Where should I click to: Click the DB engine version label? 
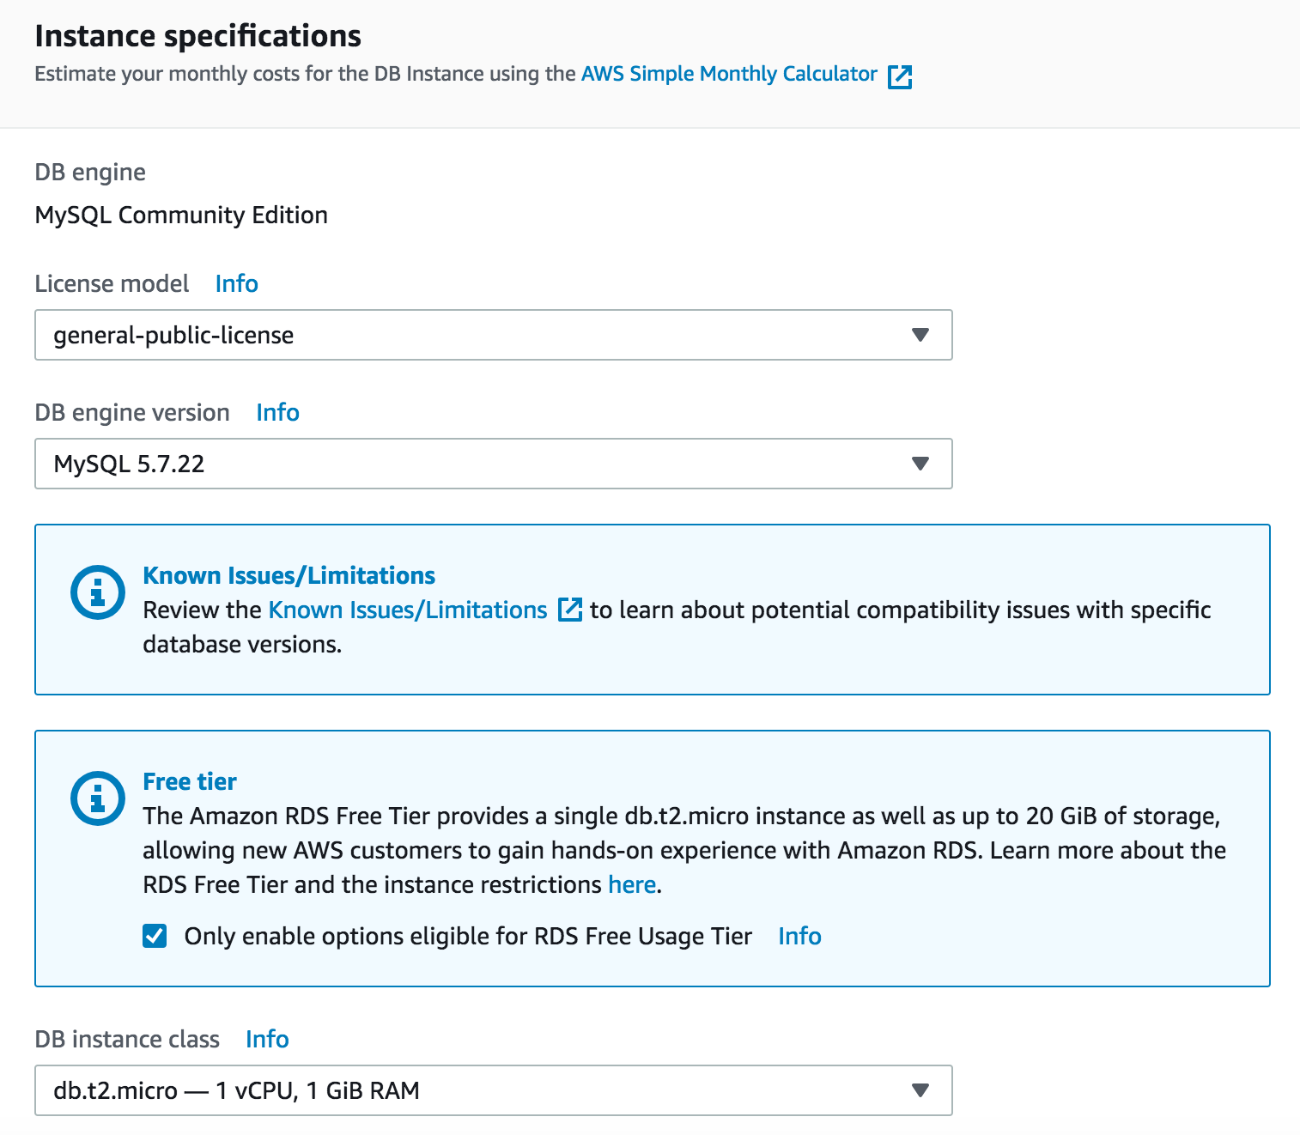132,413
